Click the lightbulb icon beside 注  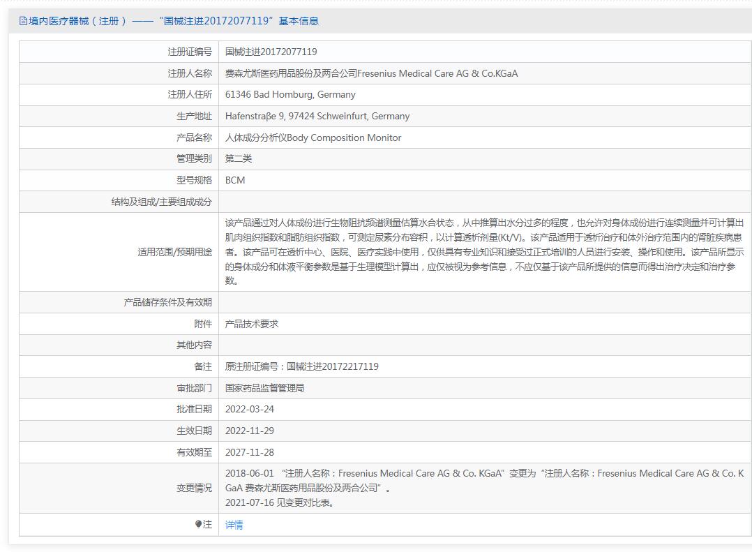coord(198,524)
